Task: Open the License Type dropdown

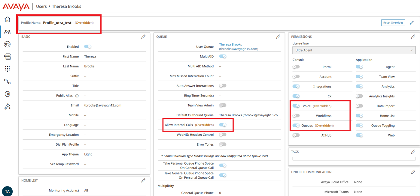Action: pyautogui.click(x=354, y=50)
